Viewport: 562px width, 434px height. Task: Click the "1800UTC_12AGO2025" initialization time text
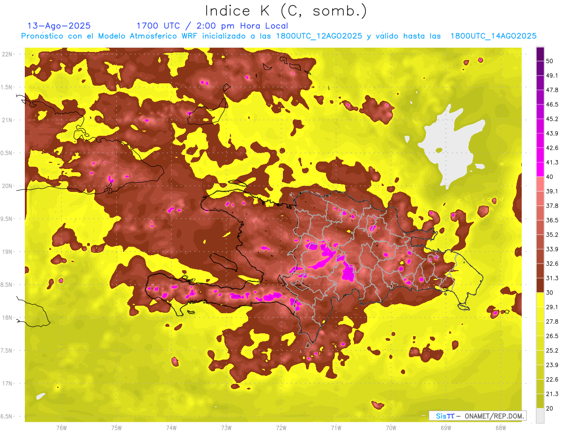[x=319, y=36]
